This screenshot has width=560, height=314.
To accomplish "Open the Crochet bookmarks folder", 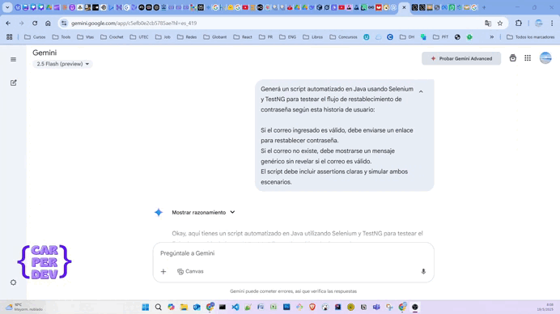I will (112, 37).
